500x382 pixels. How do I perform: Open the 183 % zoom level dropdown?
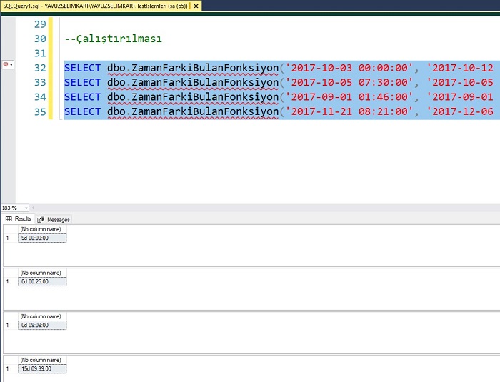tap(26, 208)
